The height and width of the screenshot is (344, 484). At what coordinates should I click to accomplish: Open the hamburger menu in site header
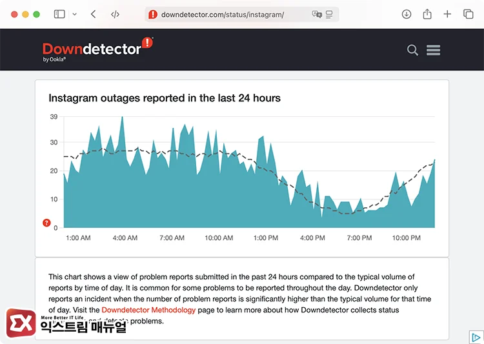point(434,50)
